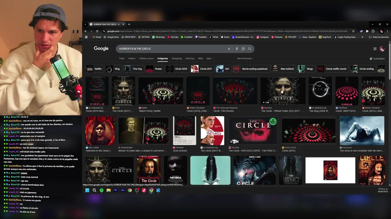
Task: Open the TikTok bookmark
Action: (214, 37)
